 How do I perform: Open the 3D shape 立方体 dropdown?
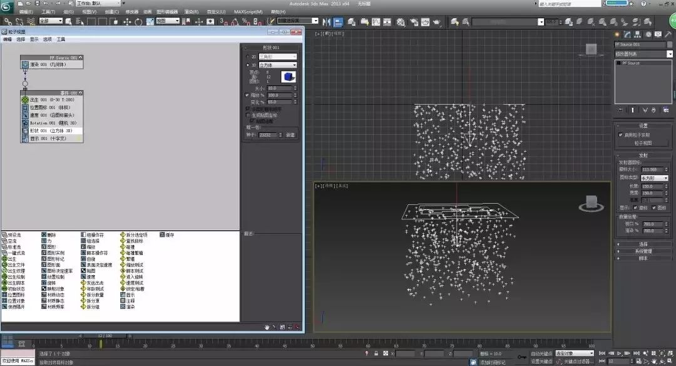tap(278, 65)
